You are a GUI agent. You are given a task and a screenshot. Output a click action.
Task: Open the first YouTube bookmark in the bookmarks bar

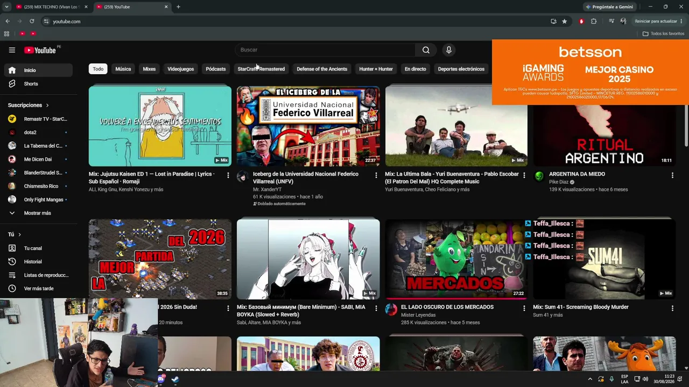tap(22, 33)
